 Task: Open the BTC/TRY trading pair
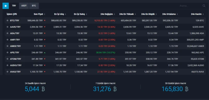[x=15, y=21]
